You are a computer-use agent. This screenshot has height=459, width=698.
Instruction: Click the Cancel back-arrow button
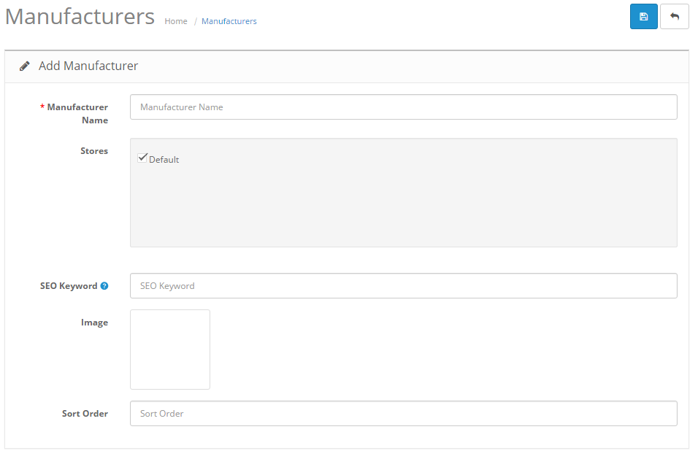click(674, 17)
